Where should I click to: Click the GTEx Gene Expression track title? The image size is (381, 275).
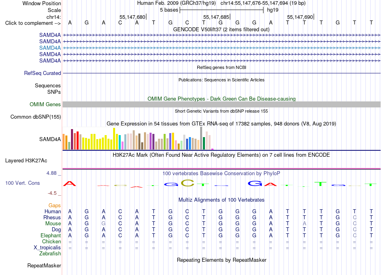pos(221,123)
